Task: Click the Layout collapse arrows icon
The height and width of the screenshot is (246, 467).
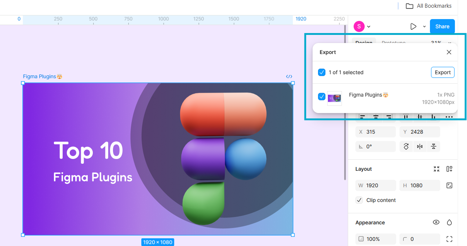Action: tap(436, 169)
